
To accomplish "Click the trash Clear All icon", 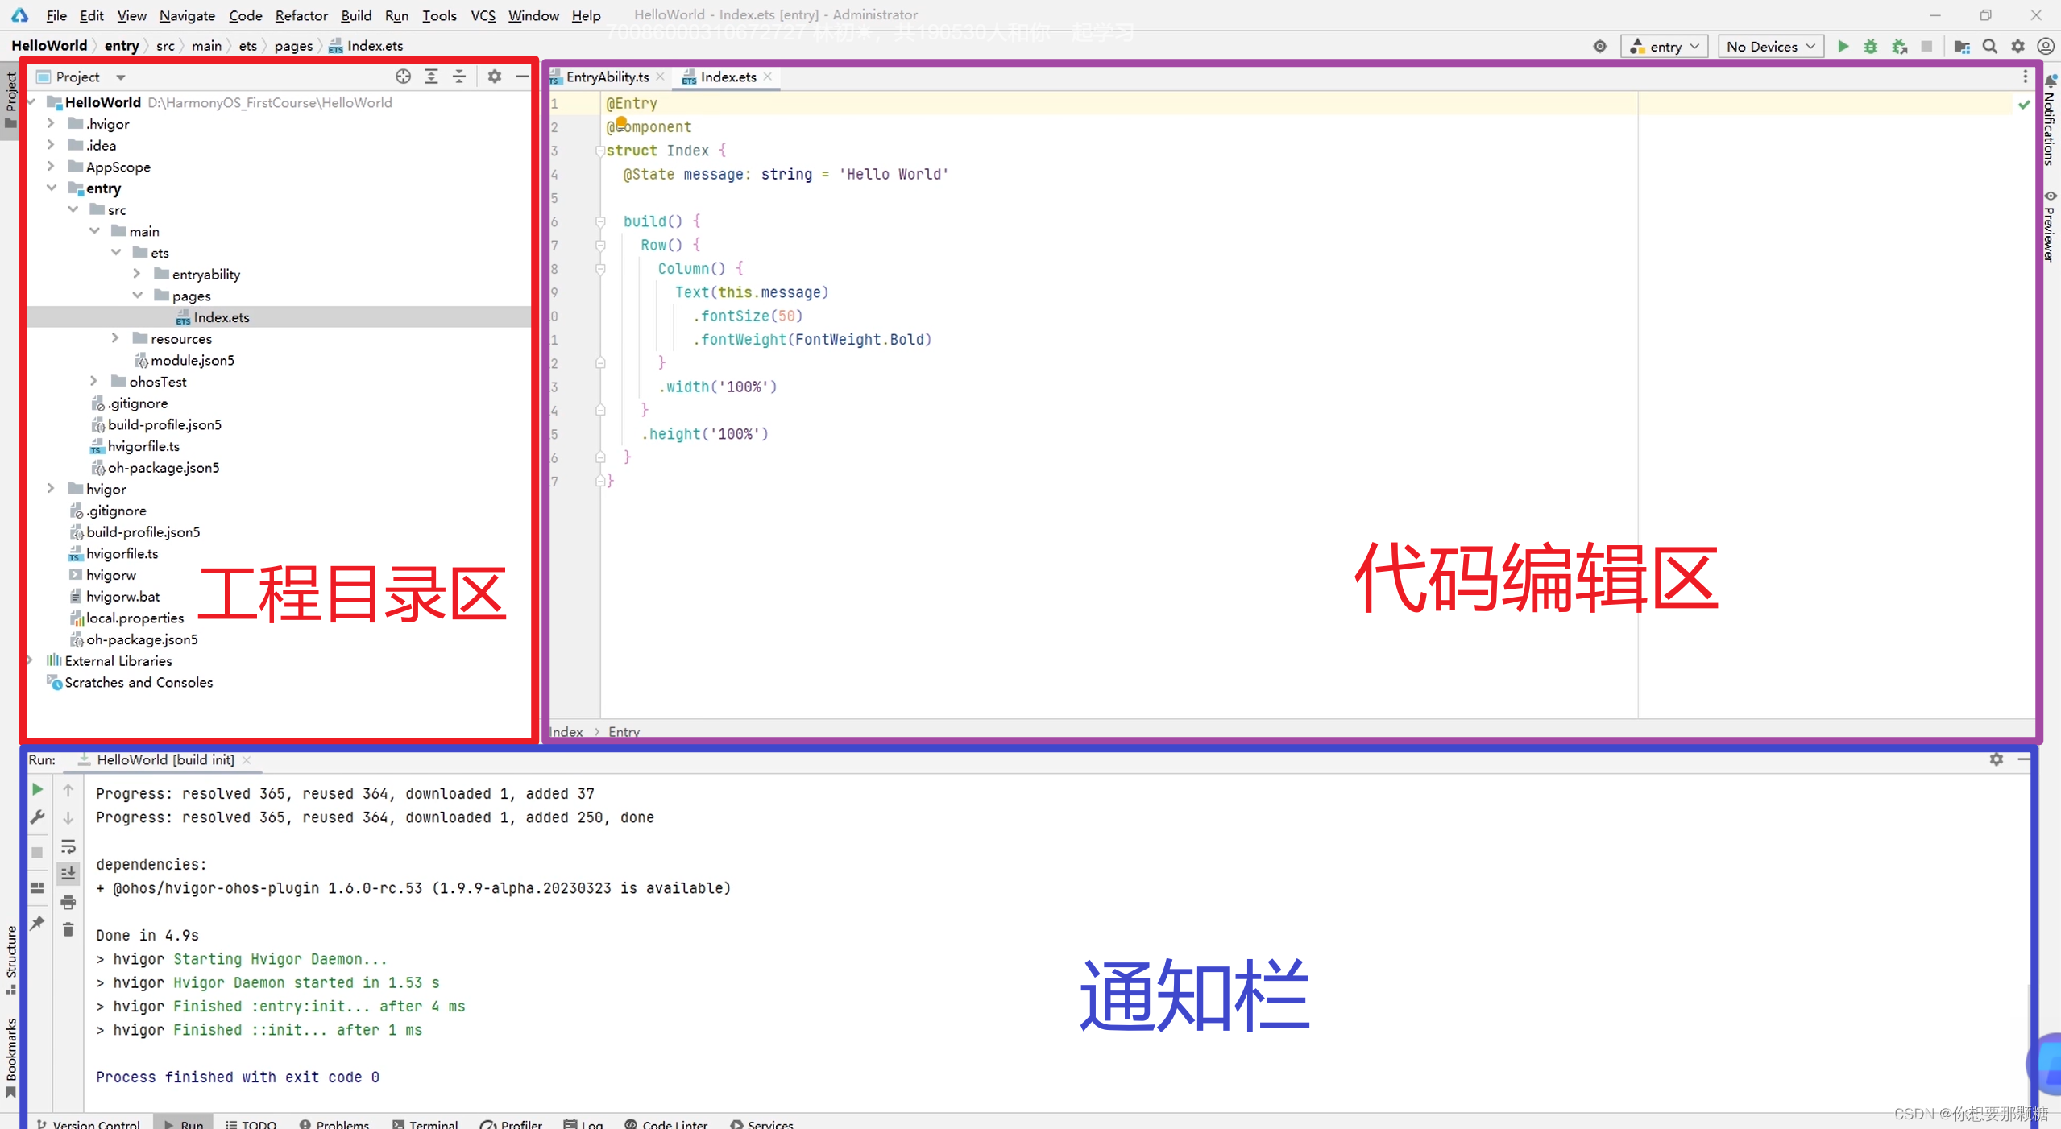I will [68, 929].
